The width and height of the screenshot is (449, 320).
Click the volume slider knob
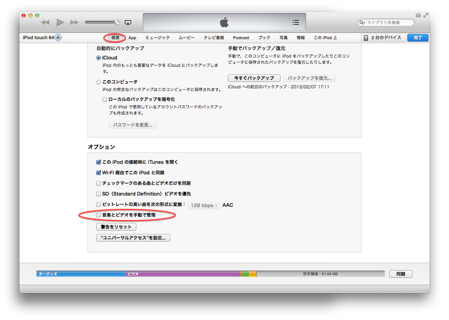(117, 23)
